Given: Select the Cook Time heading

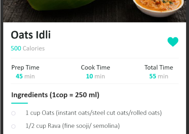Looking at the screenshot, I should pos(95,67).
